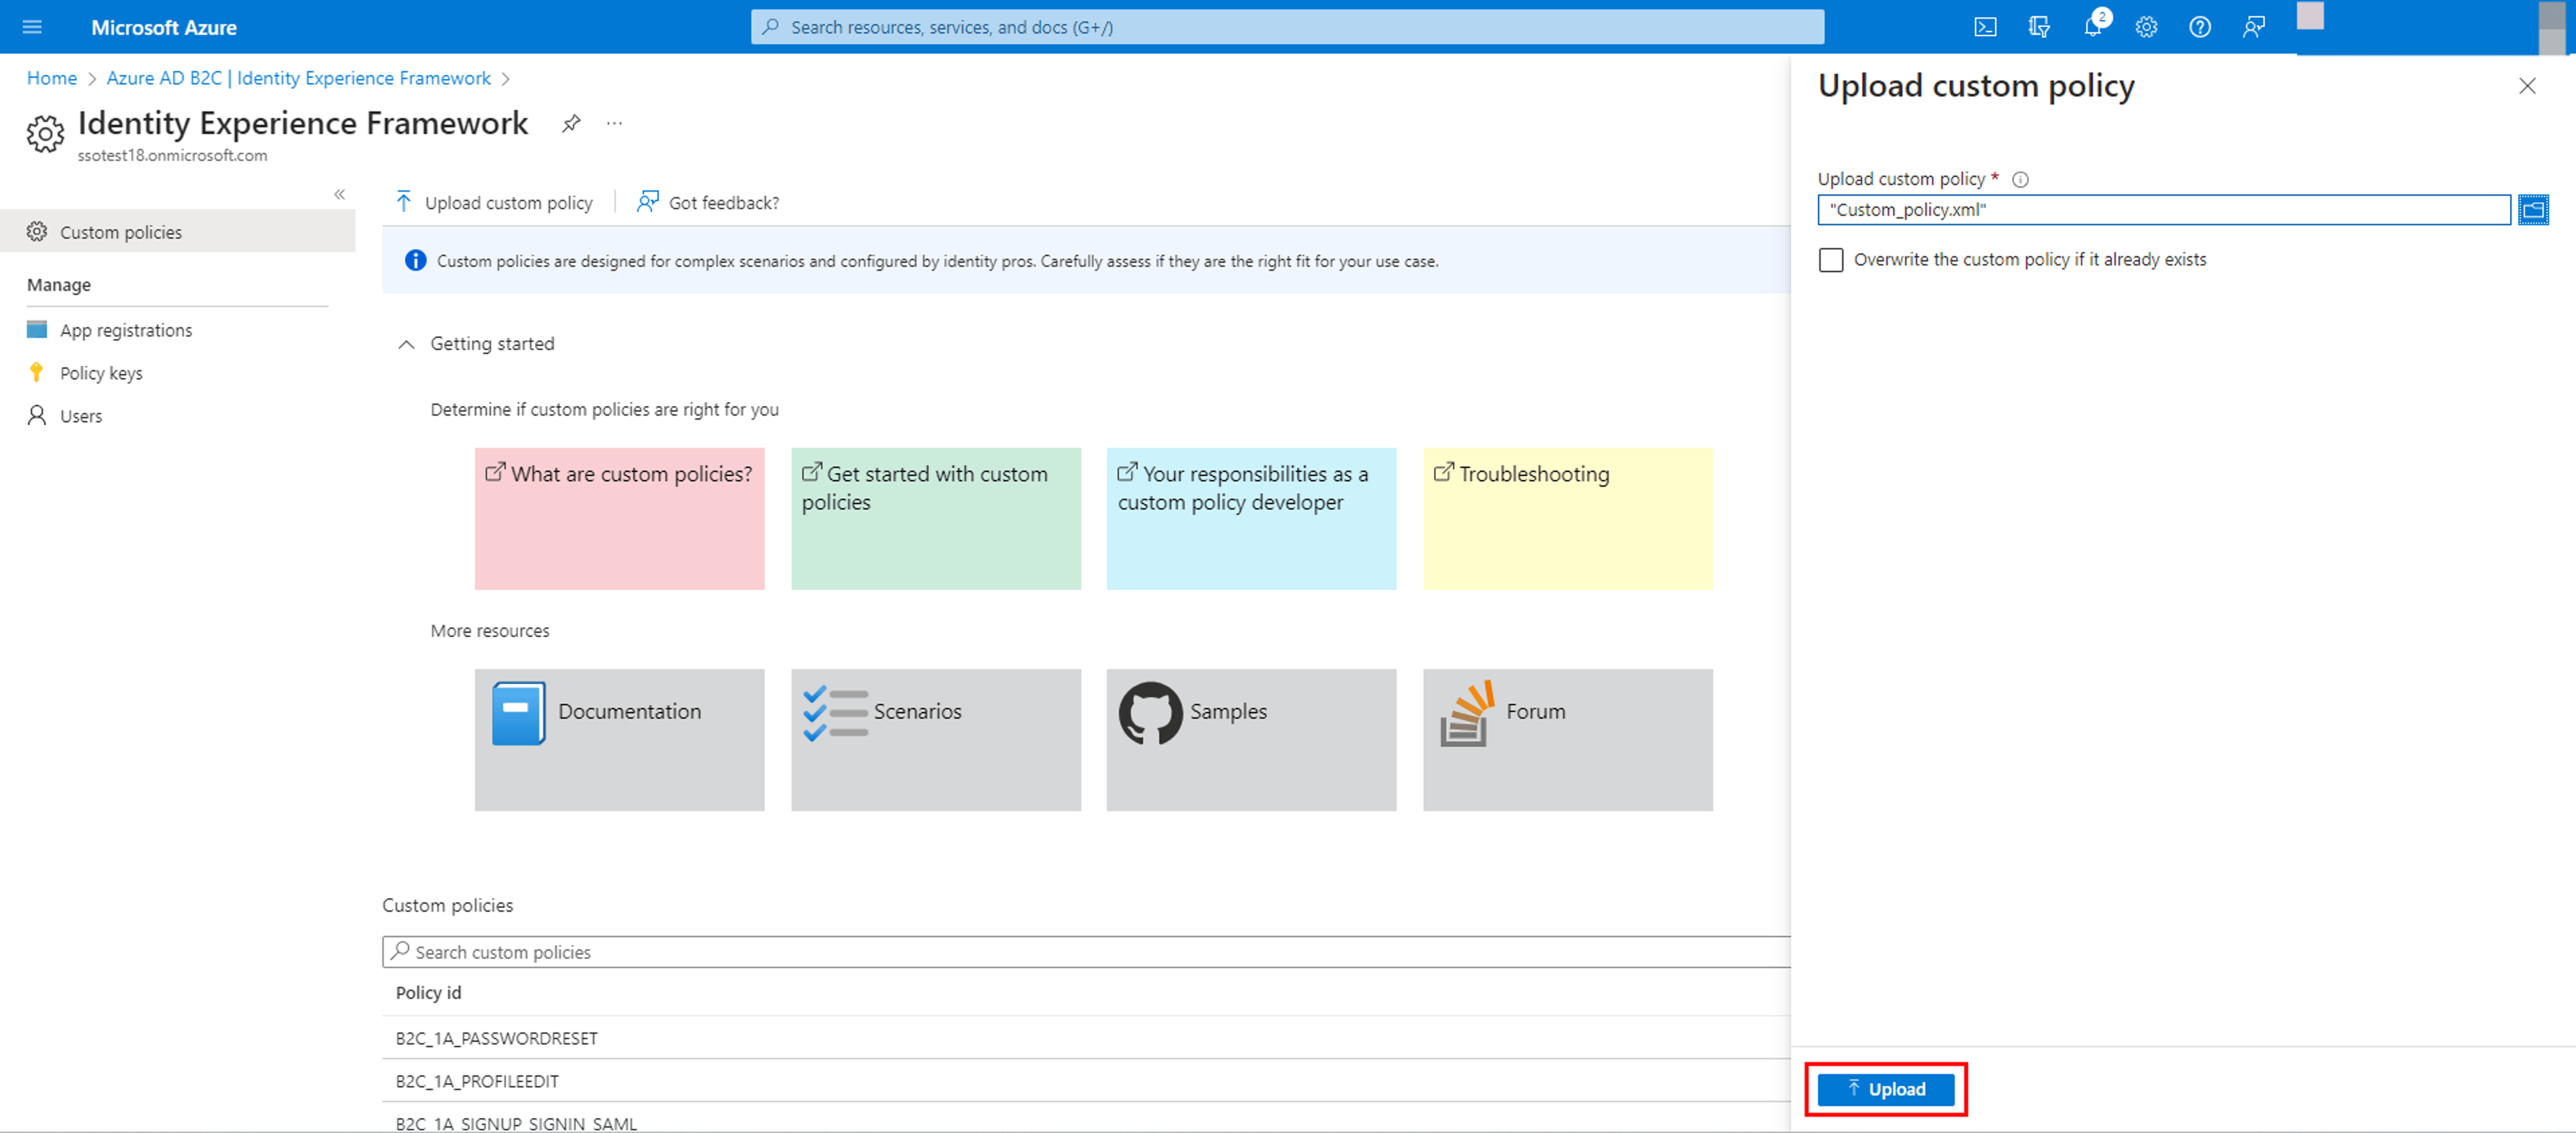Click the browse file folder icon
Viewport: 2576px width, 1133px height.
[2533, 210]
